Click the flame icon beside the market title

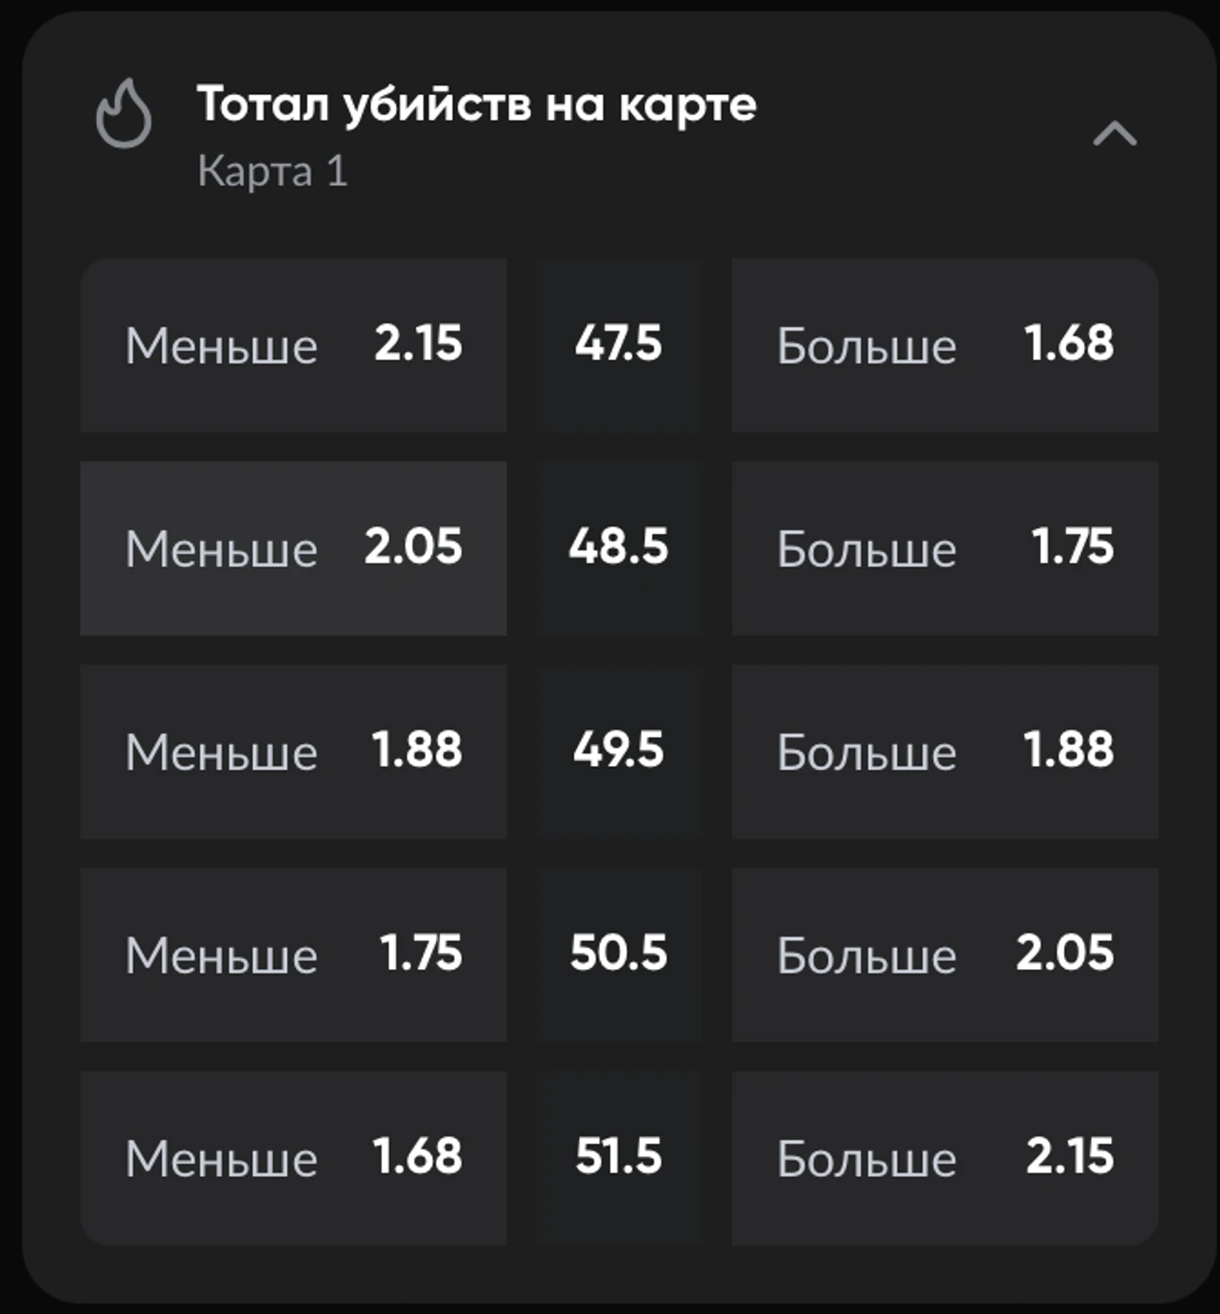coord(124,114)
